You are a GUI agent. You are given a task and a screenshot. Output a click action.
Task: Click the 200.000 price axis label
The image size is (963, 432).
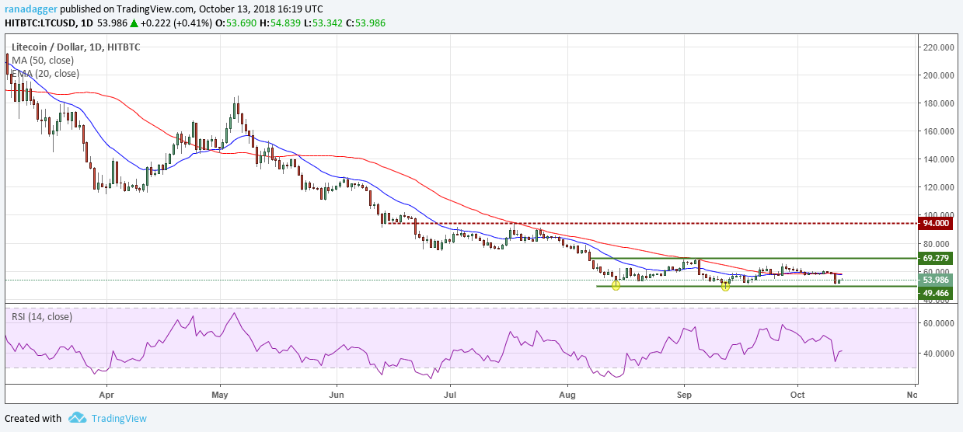coord(939,75)
